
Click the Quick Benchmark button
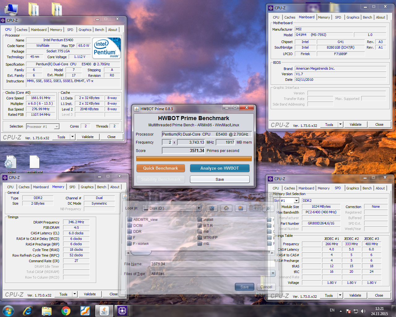click(x=161, y=168)
